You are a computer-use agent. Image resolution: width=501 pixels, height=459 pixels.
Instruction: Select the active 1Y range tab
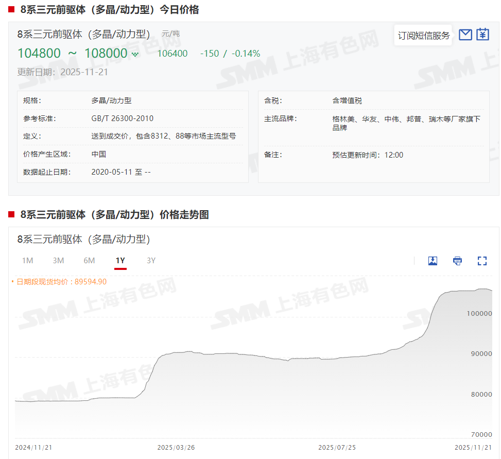[120, 261]
